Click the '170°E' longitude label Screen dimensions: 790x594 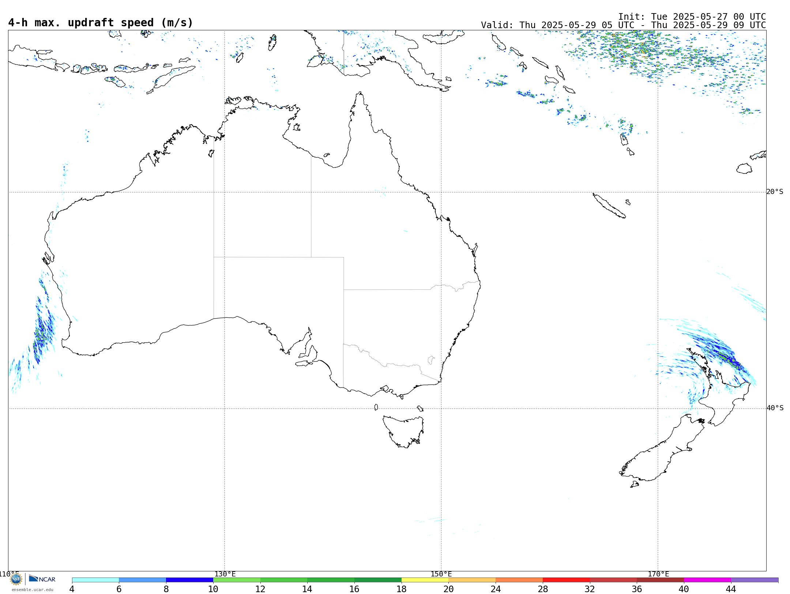point(658,574)
